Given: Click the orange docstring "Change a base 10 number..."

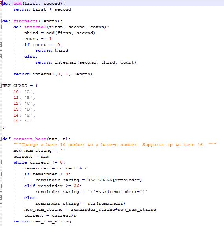Looking at the screenshot, I should click(115, 145).
